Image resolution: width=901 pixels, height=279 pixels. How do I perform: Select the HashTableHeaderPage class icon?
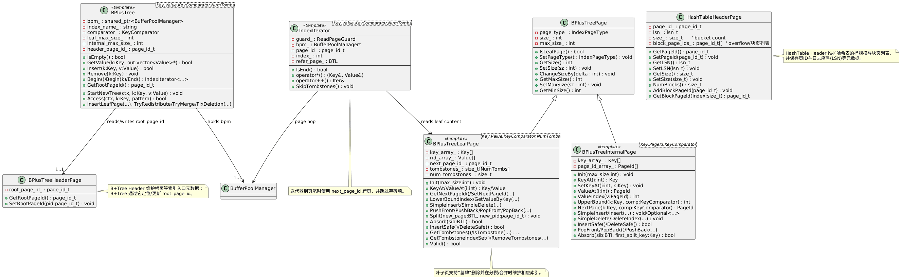(x=680, y=17)
